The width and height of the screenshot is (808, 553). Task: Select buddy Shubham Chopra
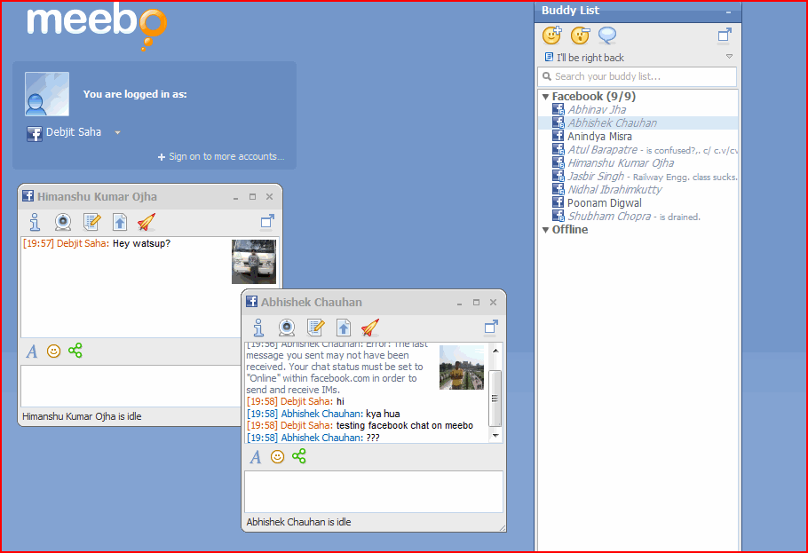609,217
